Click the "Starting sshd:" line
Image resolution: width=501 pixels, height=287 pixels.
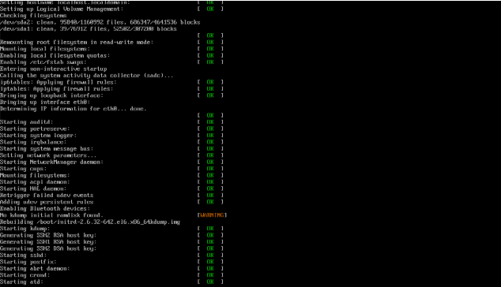(x=24, y=255)
